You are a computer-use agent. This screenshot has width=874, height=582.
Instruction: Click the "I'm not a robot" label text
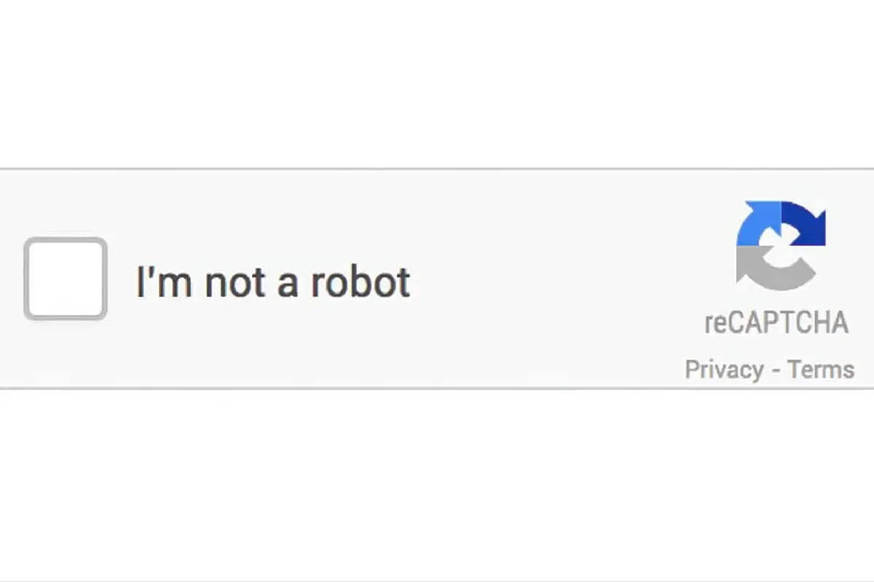[273, 282]
